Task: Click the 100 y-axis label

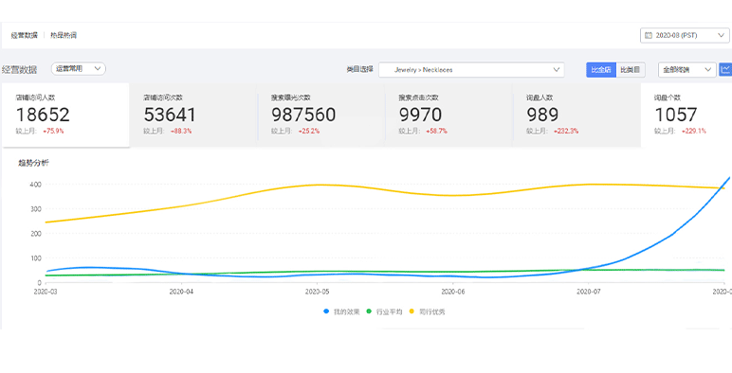Action: (x=36, y=258)
